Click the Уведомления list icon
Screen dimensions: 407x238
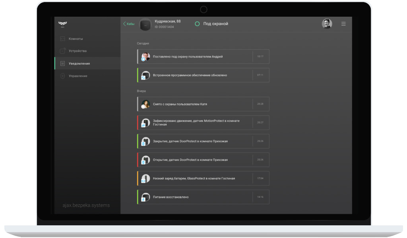(62, 63)
